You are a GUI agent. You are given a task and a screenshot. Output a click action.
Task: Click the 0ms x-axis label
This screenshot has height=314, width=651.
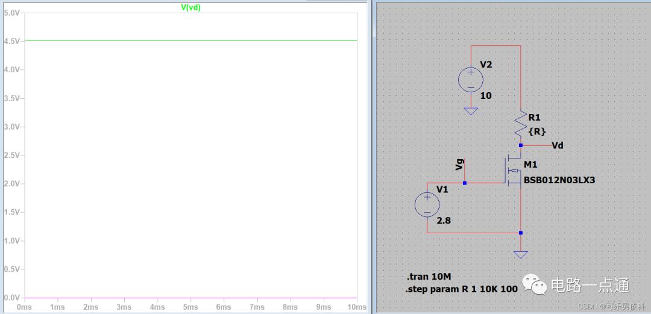tap(25, 307)
